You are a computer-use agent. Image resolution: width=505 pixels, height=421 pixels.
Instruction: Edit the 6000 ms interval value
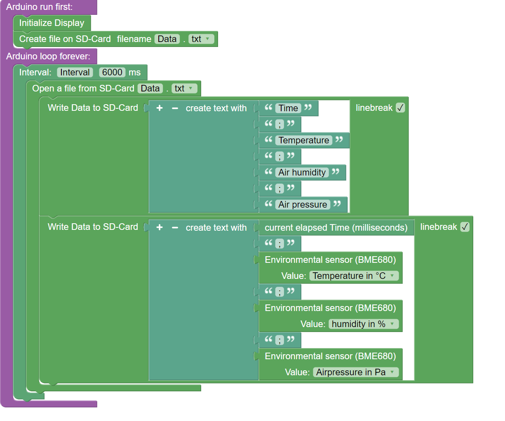112,73
